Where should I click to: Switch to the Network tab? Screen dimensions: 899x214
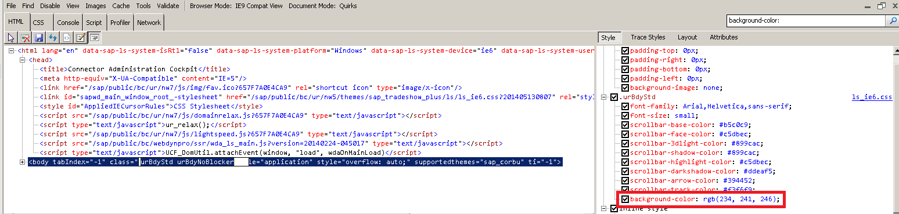(x=149, y=23)
